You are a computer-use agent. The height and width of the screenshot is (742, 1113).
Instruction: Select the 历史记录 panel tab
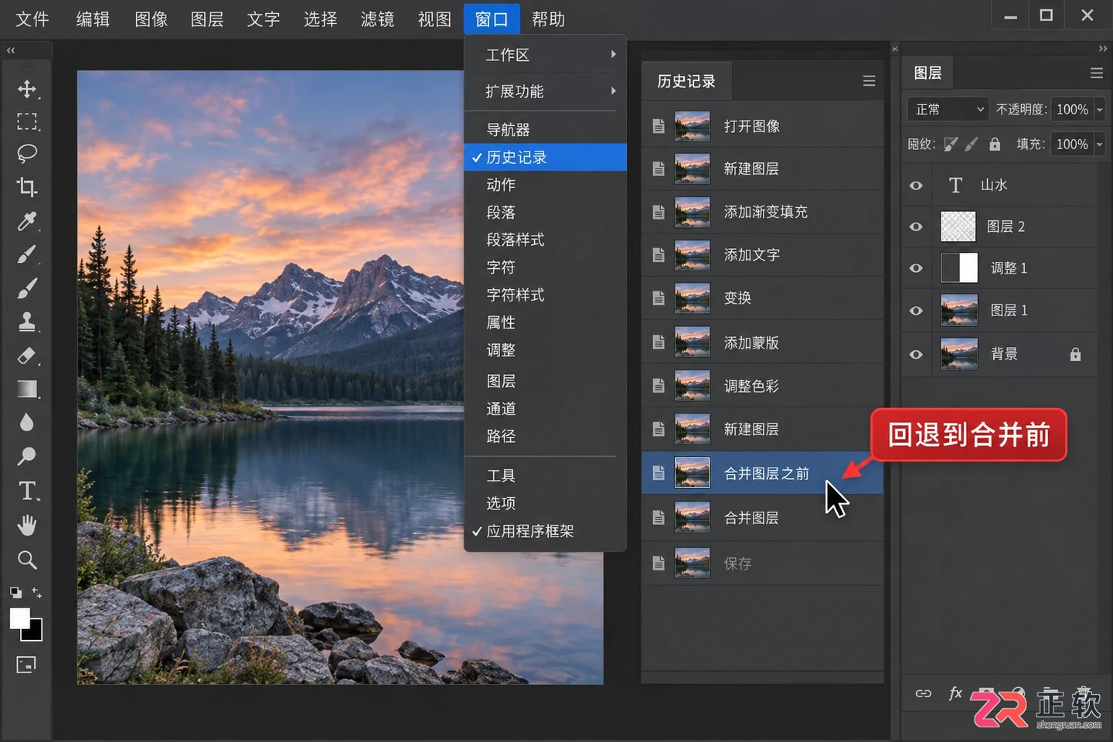(x=686, y=81)
